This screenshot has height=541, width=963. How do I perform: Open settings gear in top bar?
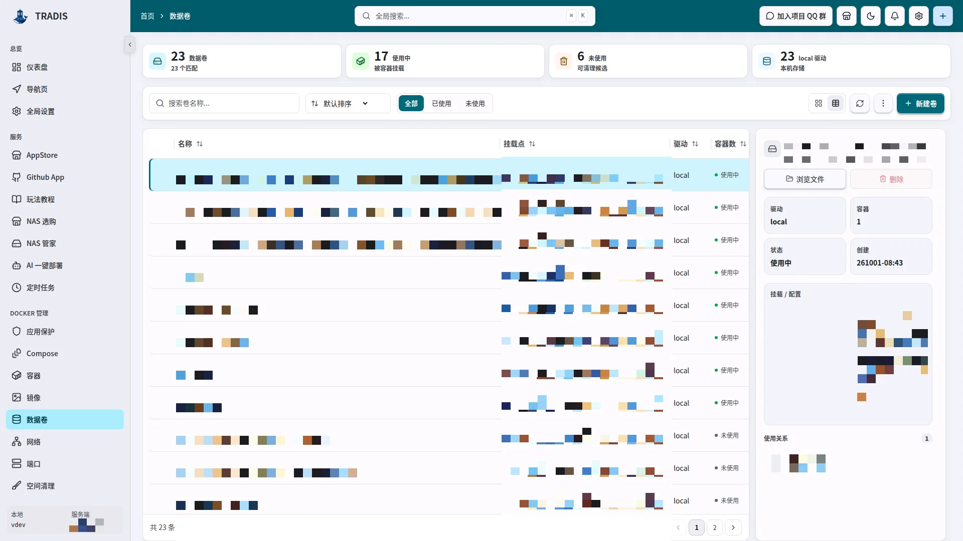tap(919, 16)
